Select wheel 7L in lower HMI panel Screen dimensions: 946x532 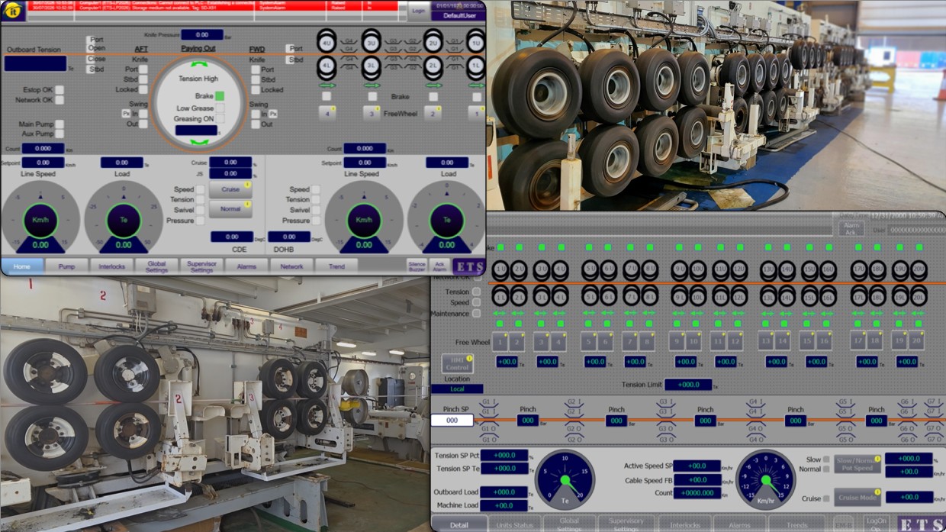[x=630, y=298]
